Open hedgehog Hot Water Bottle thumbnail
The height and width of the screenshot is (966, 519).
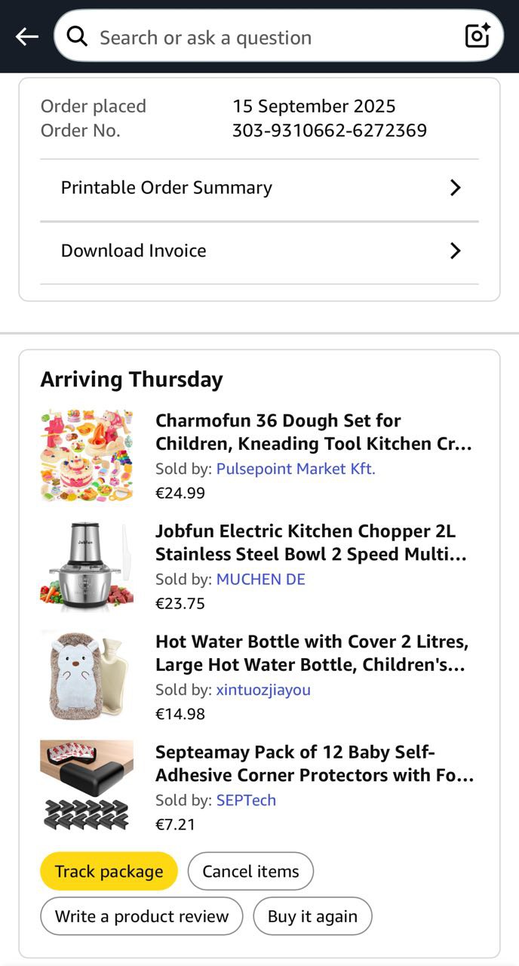click(87, 677)
